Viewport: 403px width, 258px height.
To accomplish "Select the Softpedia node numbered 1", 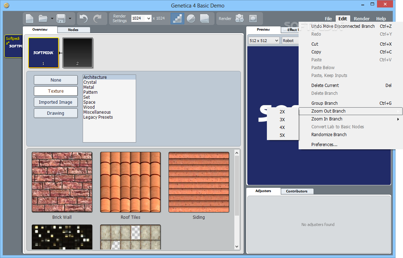I will [43, 53].
